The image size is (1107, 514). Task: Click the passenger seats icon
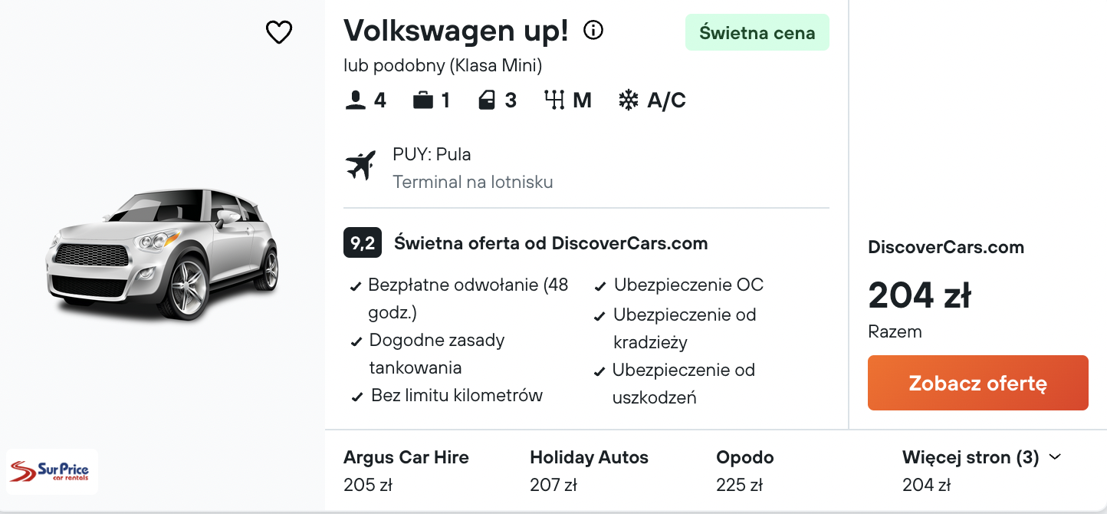click(x=355, y=100)
